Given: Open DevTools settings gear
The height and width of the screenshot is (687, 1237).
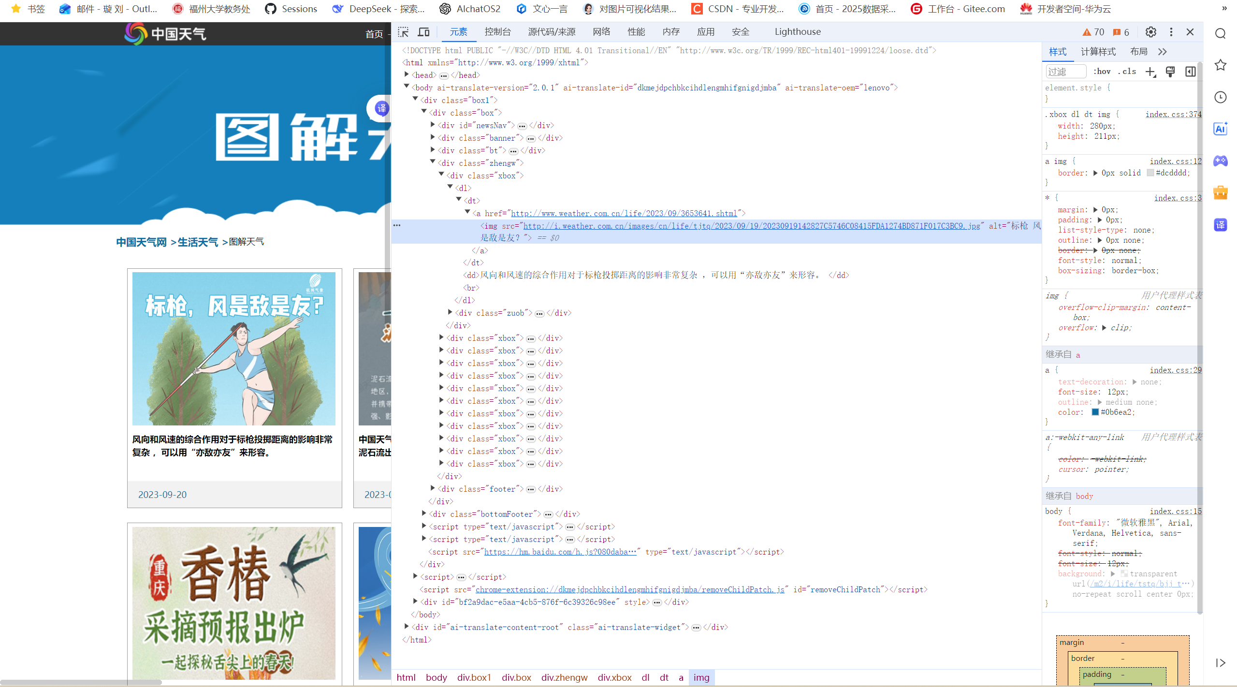Looking at the screenshot, I should (1150, 32).
